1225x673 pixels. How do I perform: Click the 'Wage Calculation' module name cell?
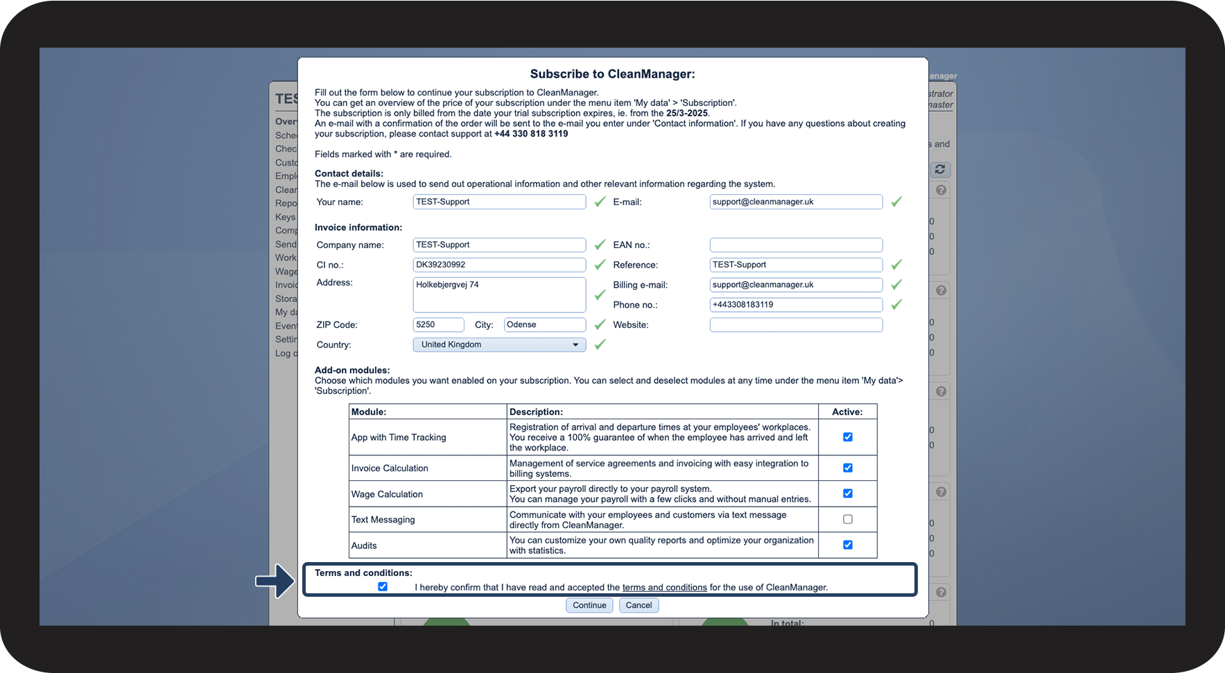click(428, 494)
